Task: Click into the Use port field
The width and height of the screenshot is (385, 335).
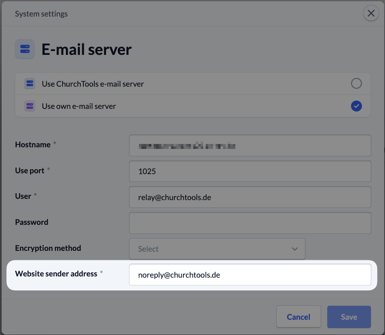Action: [250, 171]
